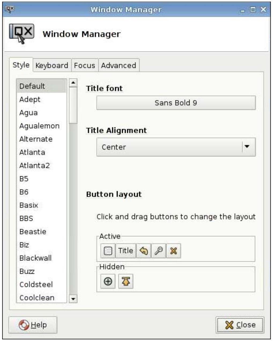The width and height of the screenshot is (273, 341).
Task: Click the shade (up arrow) icon in Hidden
Action: tap(126, 281)
